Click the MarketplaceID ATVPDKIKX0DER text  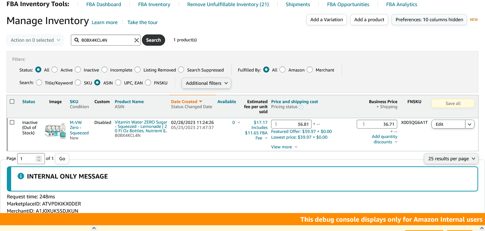click(x=44, y=204)
